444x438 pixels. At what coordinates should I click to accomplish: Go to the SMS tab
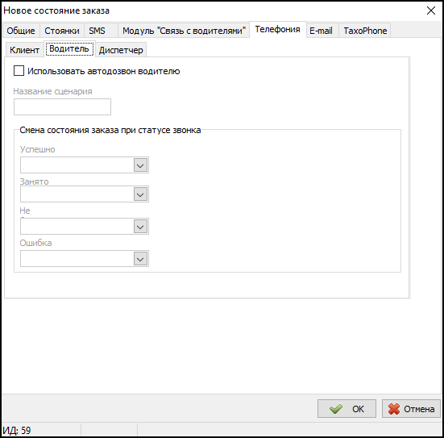[98, 31]
